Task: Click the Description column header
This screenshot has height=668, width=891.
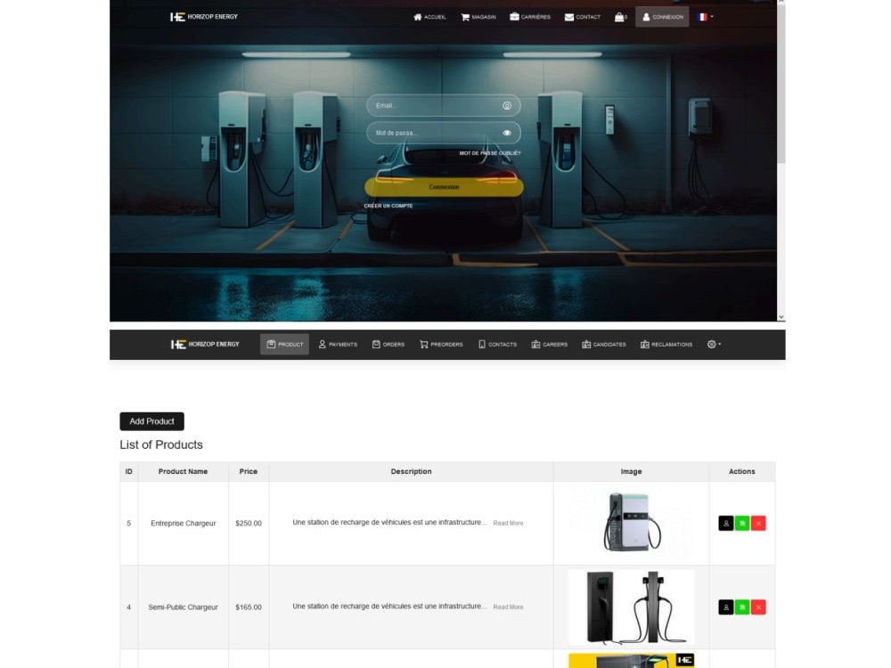Action: pyautogui.click(x=411, y=471)
